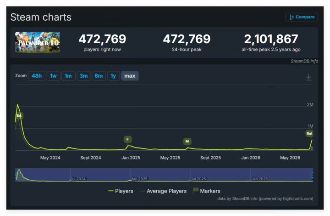Choose the 1y zoom option
Viewport: 330px width, 216px height.
point(113,76)
